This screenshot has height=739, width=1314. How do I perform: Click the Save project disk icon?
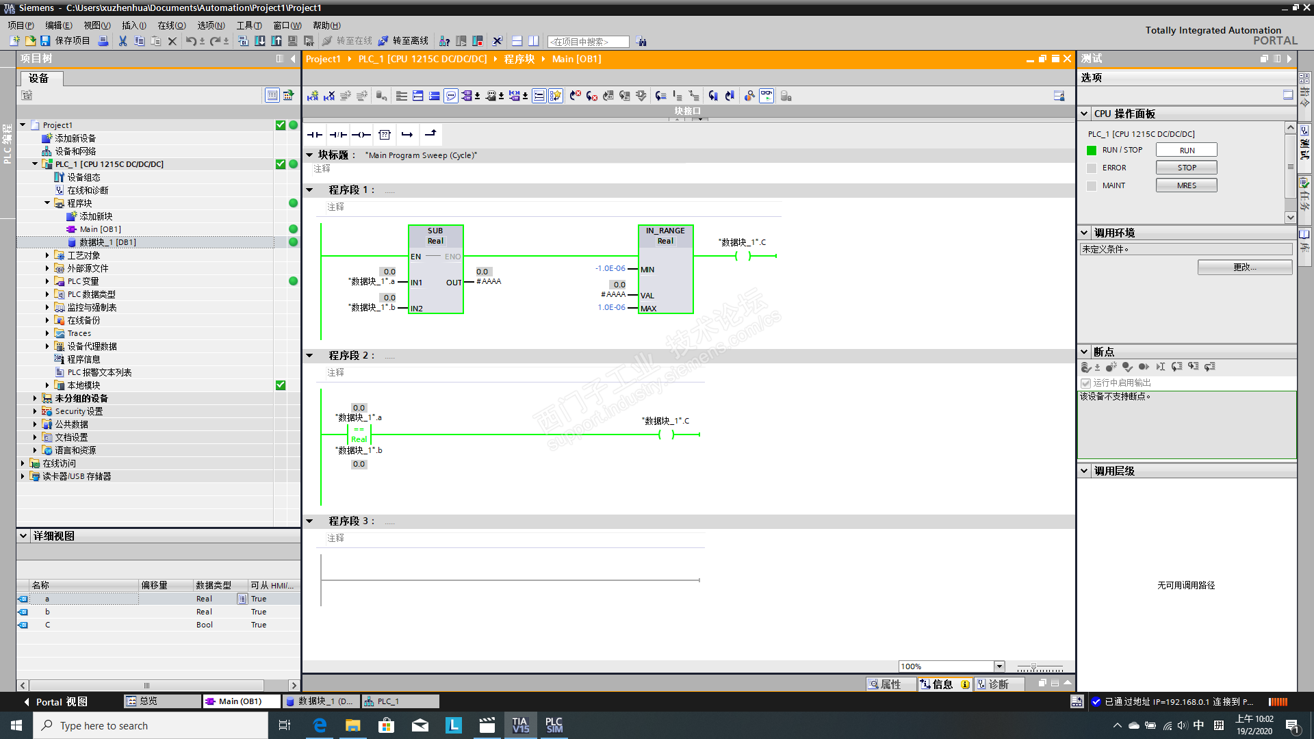coord(45,41)
